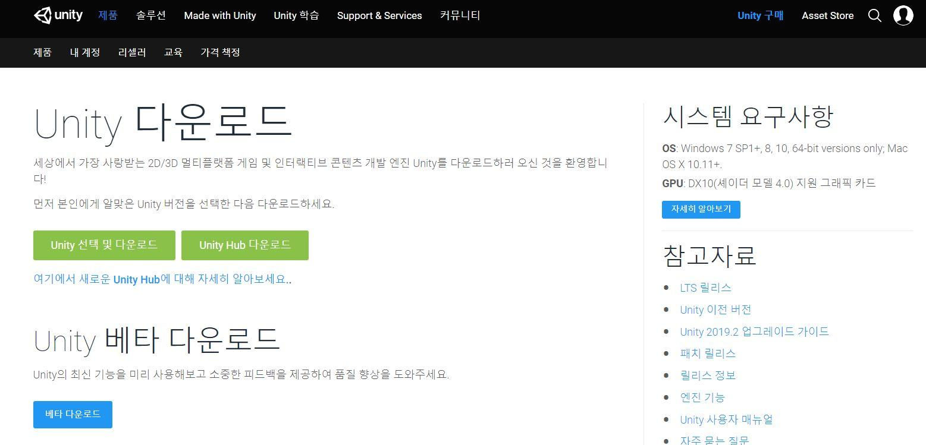Screen dimensions: 926x445
Task: Open the Unity 사용자 매뉴얼 link
Action: coord(726,419)
